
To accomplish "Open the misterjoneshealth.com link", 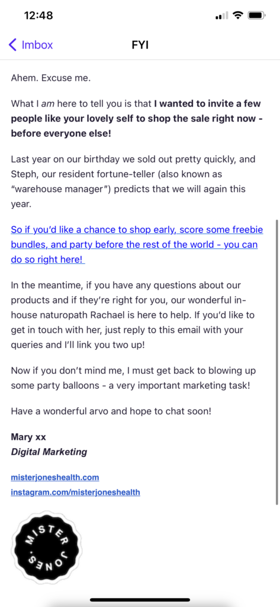I will pos(55,477).
